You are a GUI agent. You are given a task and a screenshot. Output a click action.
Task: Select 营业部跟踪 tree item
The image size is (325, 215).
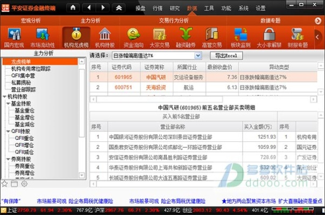(24, 89)
